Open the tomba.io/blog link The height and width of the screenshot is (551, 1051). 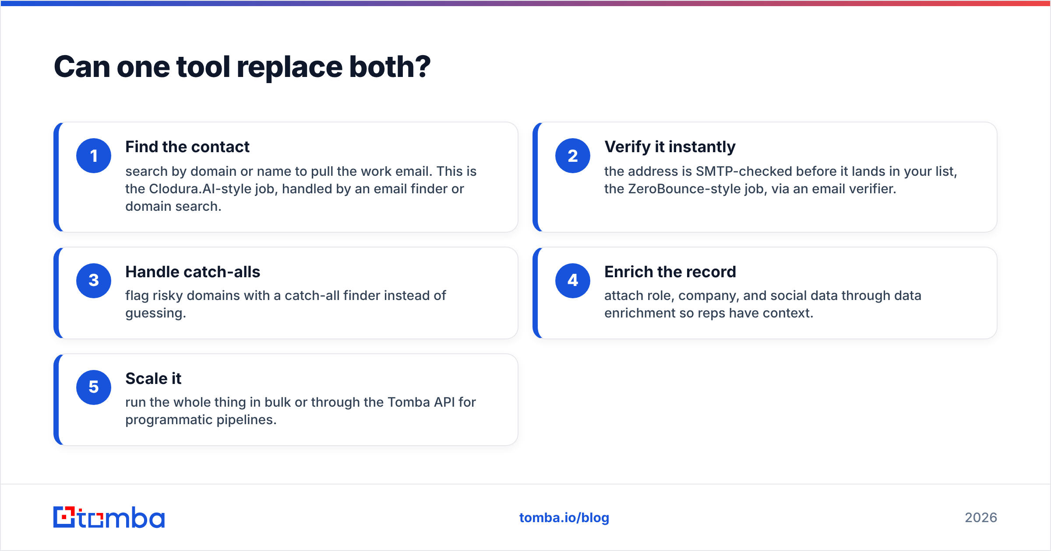click(564, 518)
